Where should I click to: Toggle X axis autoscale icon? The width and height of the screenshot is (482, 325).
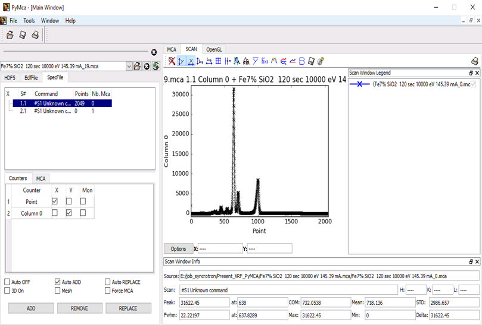[191, 61]
